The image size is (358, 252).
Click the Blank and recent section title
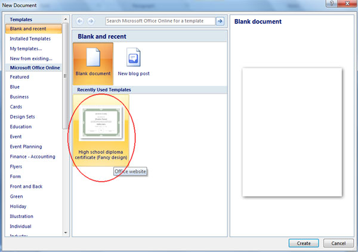tap(102, 36)
